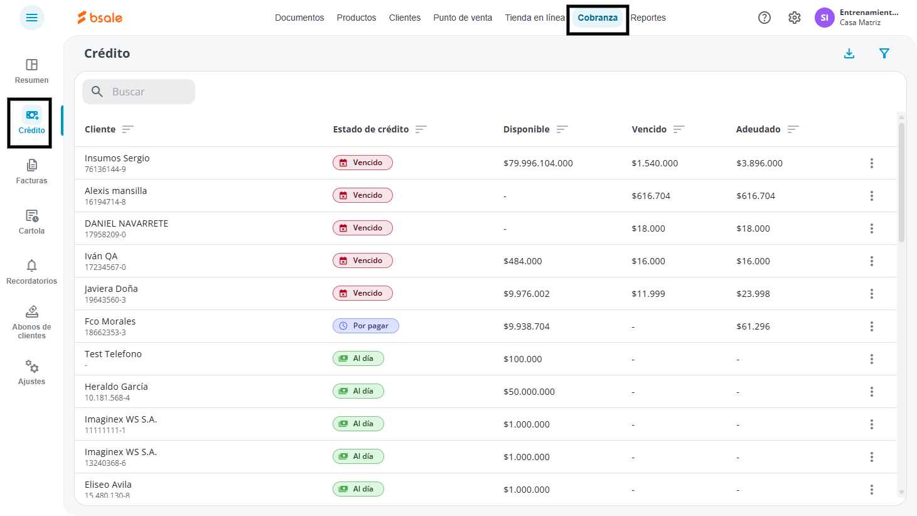Sort by Vencido column

coord(679,129)
